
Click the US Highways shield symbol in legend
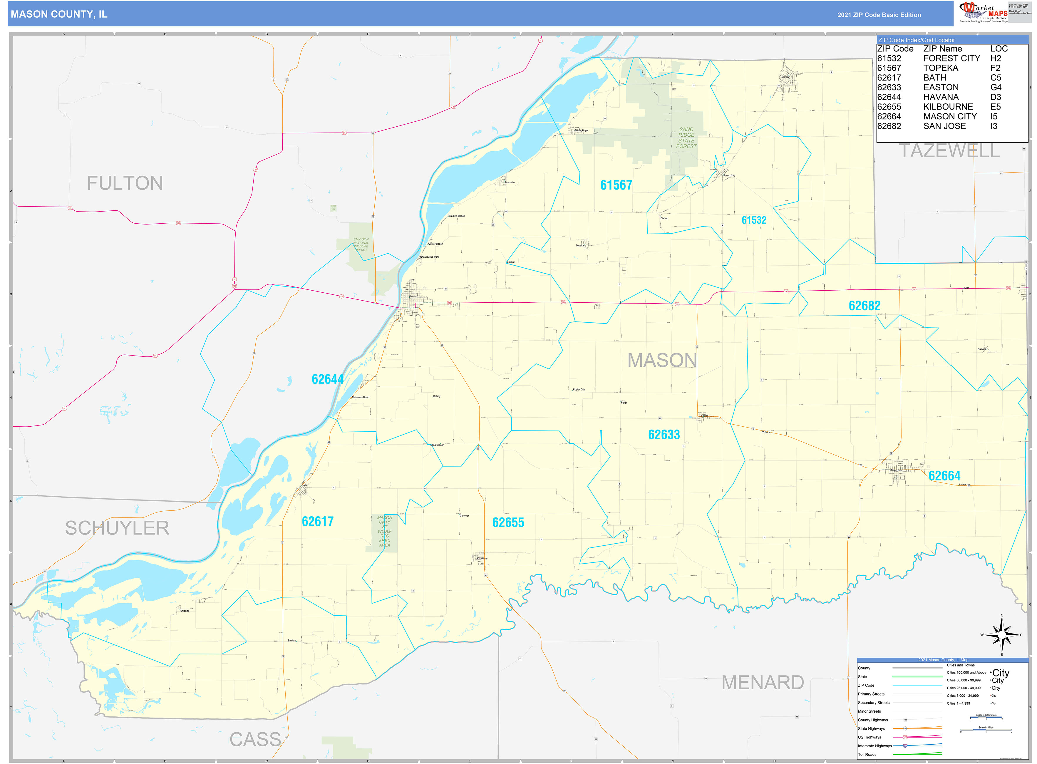point(906,737)
